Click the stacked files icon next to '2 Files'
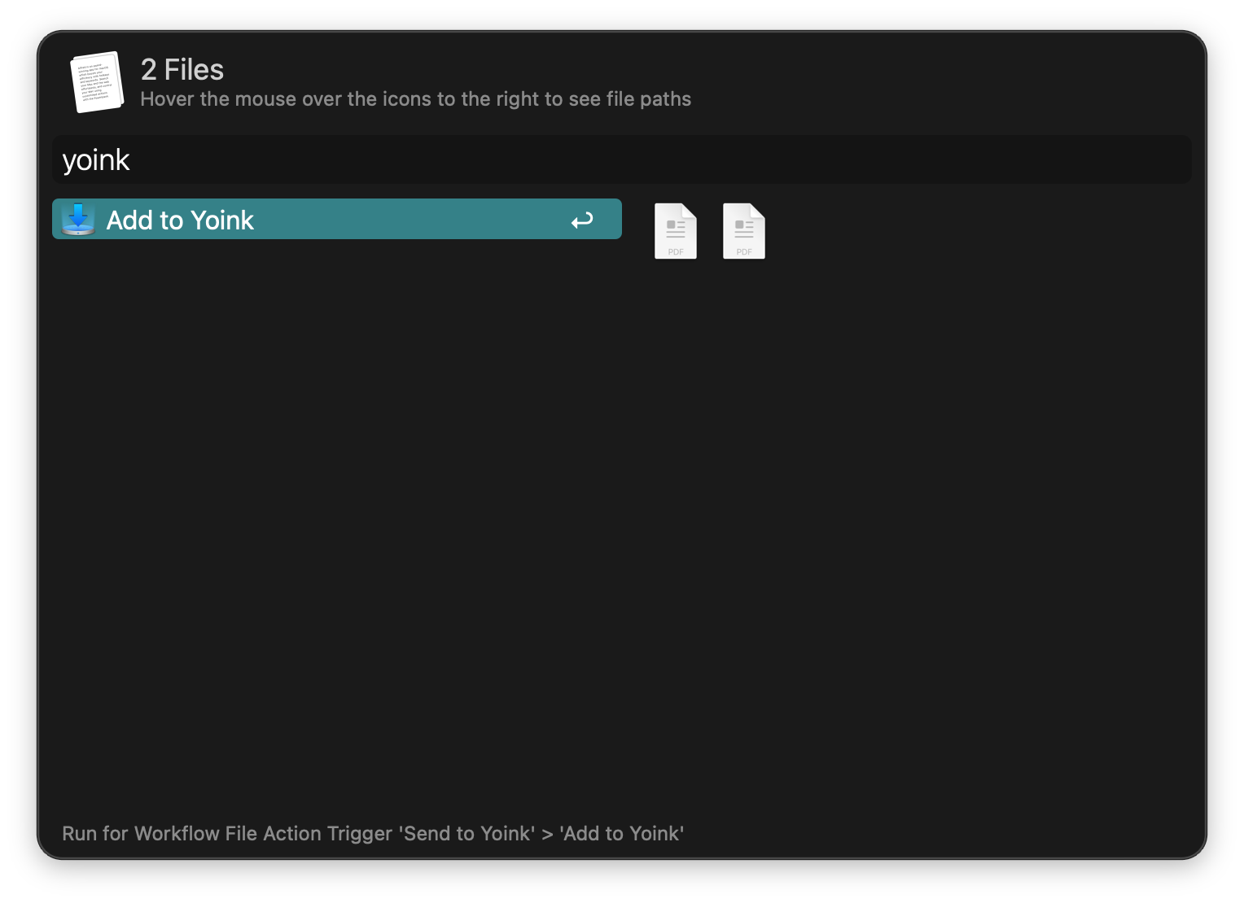The width and height of the screenshot is (1244, 903). click(96, 81)
